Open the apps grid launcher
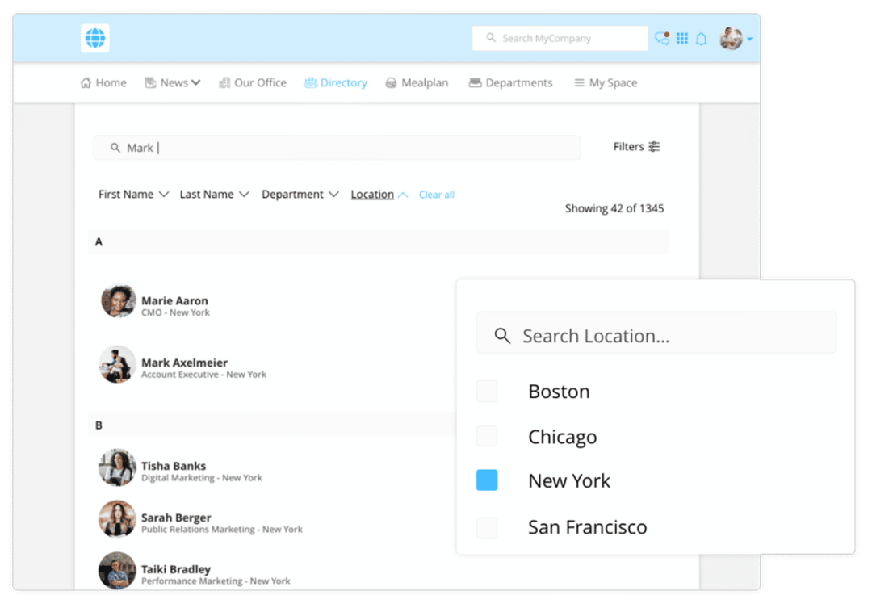Image resolution: width=872 pixels, height=612 pixels. (682, 38)
